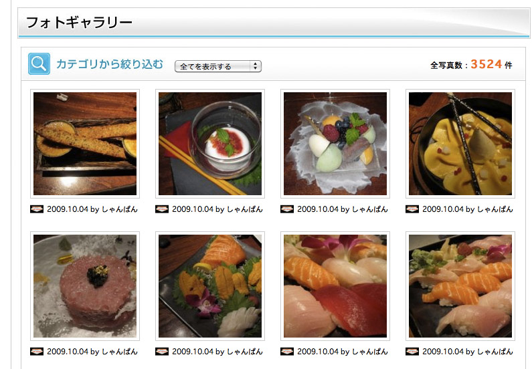532x369 pixels.
Task: Open the breadsticks photo thumbnail
Action: [x=85, y=144]
